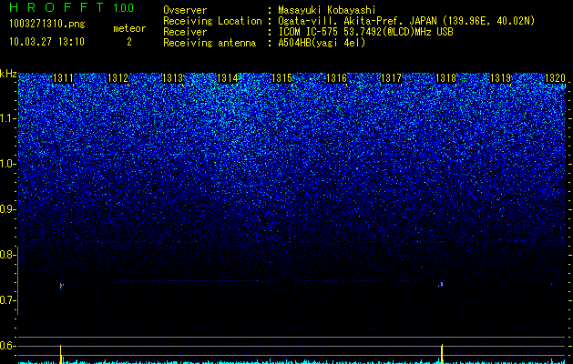Click the 1315 time marker
Screen dimensions: 573x364
tap(281, 78)
